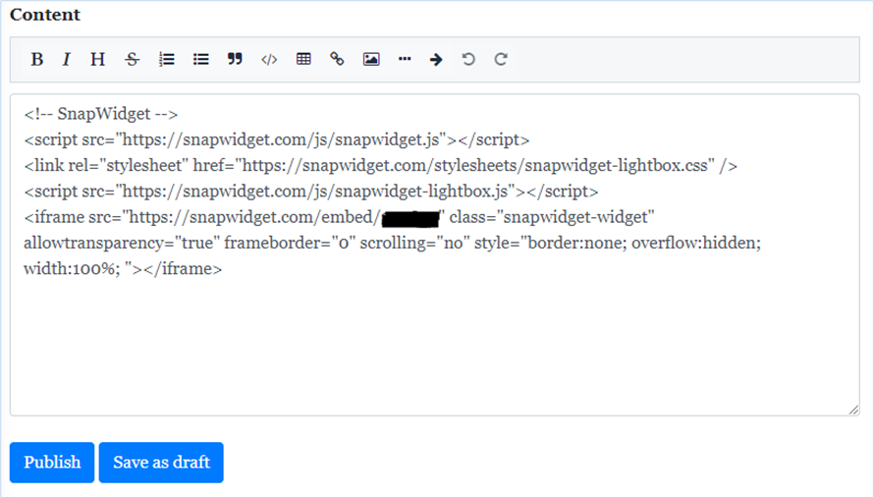Insert a bulleted list

click(200, 59)
